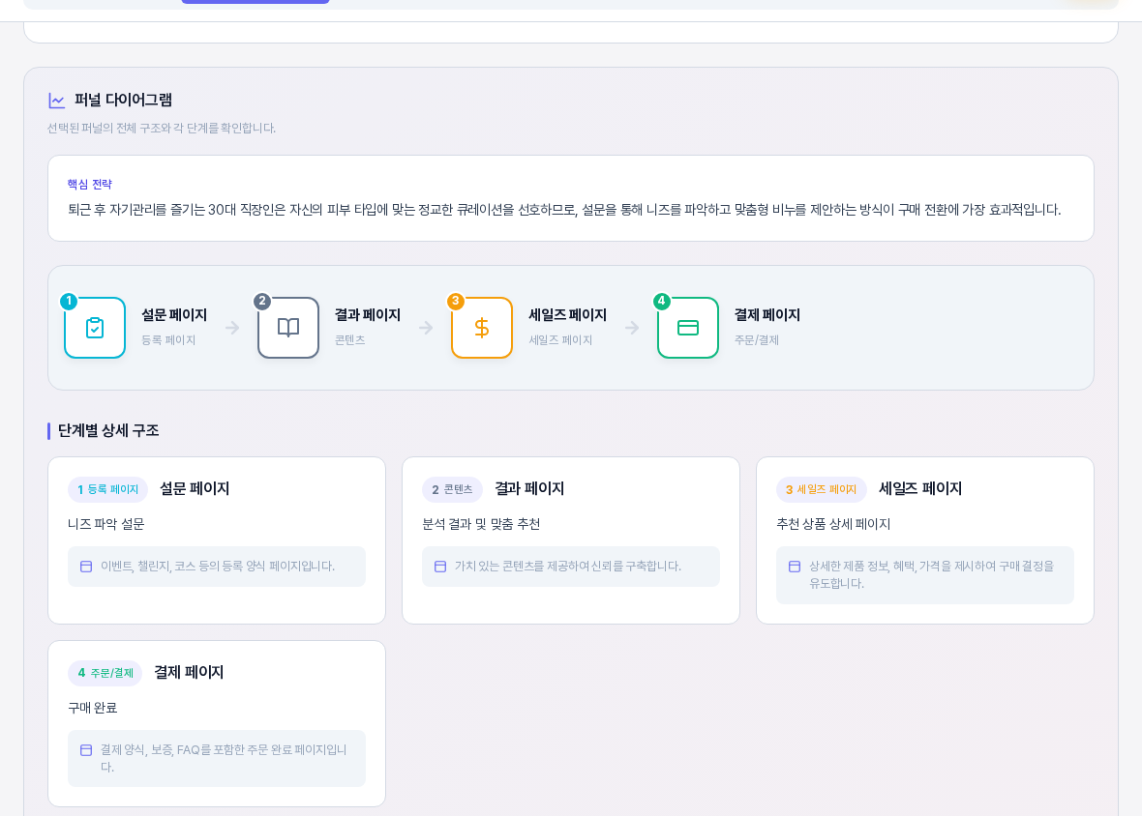Click the funnel diagram chart icon
Screen dimensions: 1142x816
(57, 101)
